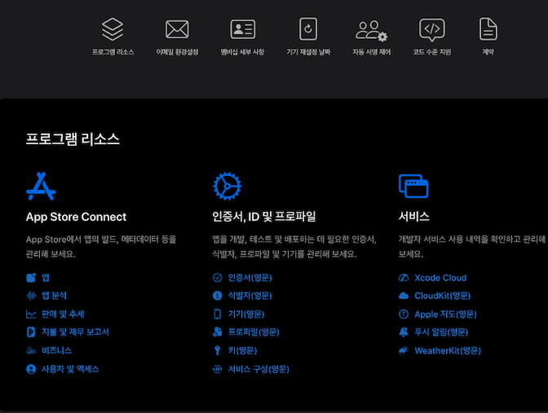Click the icon beside 비즈니스
Screen dimensions: 548x413
[31, 350]
